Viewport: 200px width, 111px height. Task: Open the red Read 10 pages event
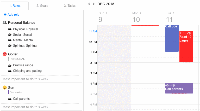coord(186,47)
